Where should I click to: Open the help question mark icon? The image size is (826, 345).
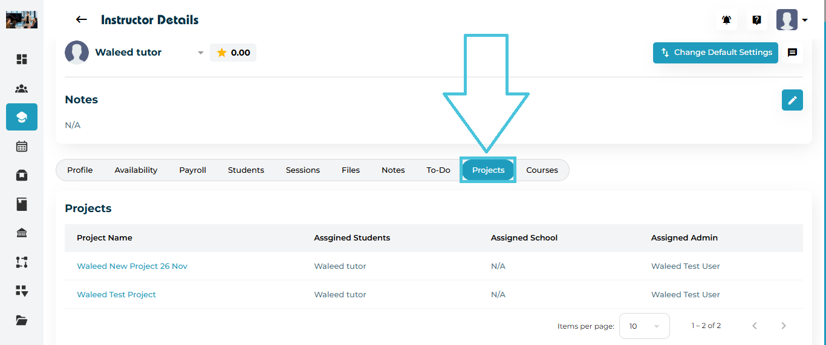click(x=756, y=20)
